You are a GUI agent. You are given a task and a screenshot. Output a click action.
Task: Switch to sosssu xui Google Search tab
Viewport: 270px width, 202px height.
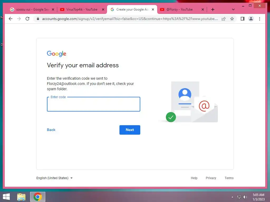32,9
